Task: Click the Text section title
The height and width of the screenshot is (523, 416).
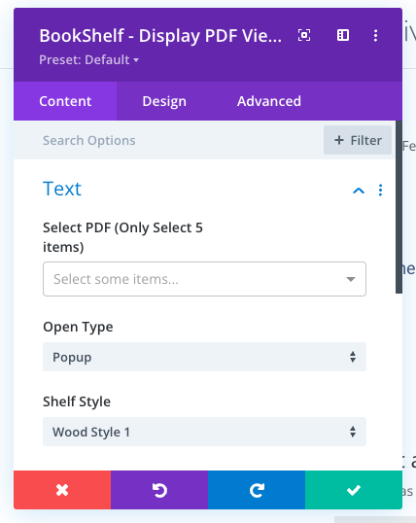Action: tap(62, 189)
